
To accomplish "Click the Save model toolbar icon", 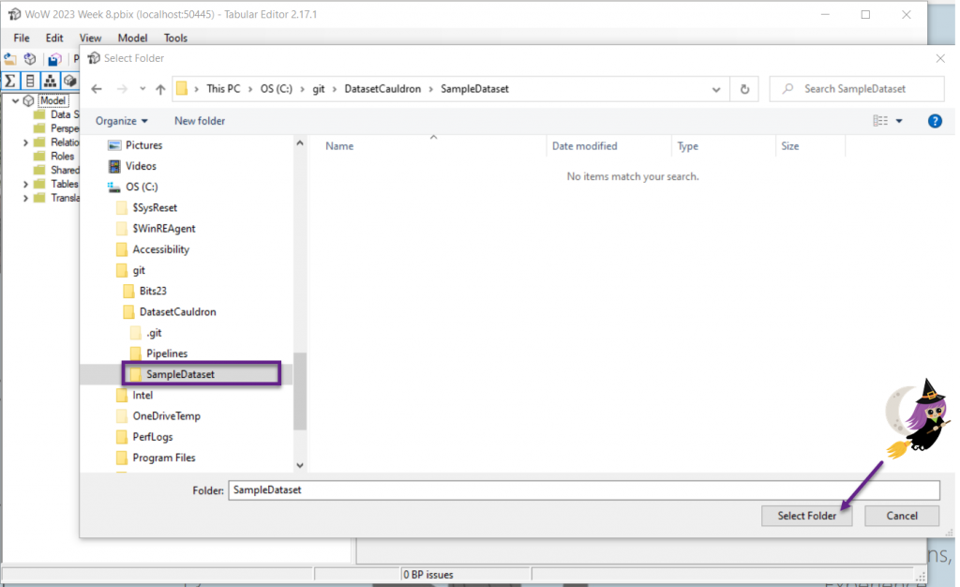I will pos(54,59).
